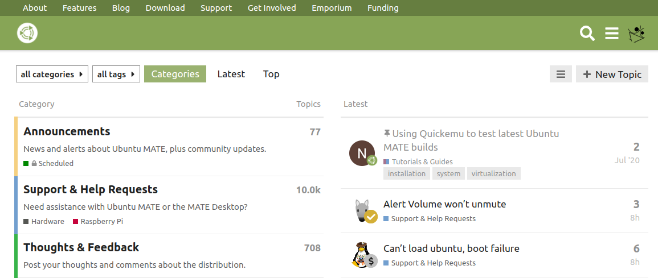This screenshot has width=658, height=278.
Task: Open the Emporium menu item
Action: pyautogui.click(x=332, y=8)
